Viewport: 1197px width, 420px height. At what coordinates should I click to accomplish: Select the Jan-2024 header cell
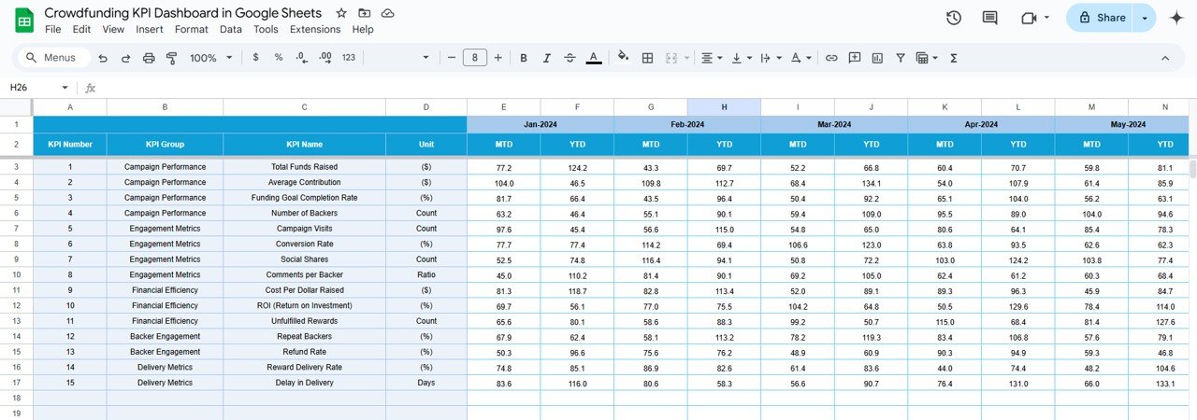tap(541, 124)
